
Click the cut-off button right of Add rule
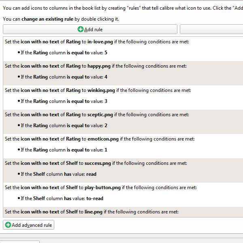[211, 29]
